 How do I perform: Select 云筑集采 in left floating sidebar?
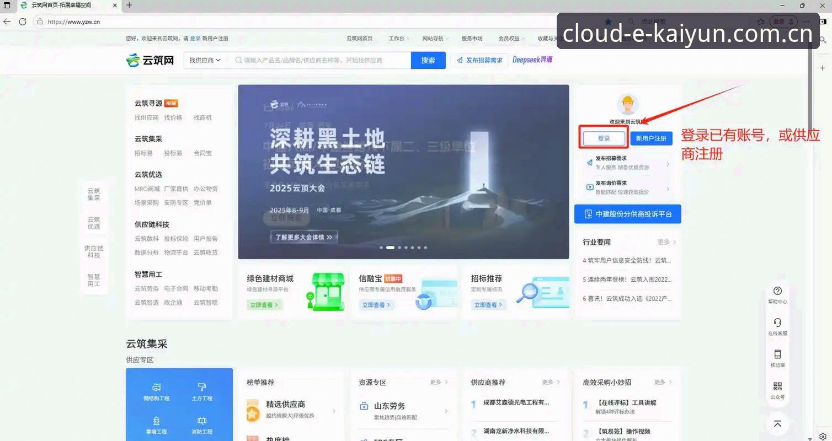[94, 194]
